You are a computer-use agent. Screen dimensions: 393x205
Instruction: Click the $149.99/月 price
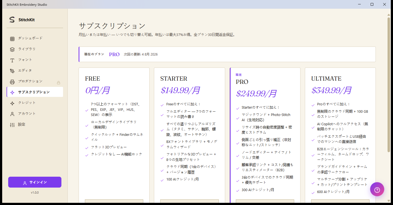(180, 90)
